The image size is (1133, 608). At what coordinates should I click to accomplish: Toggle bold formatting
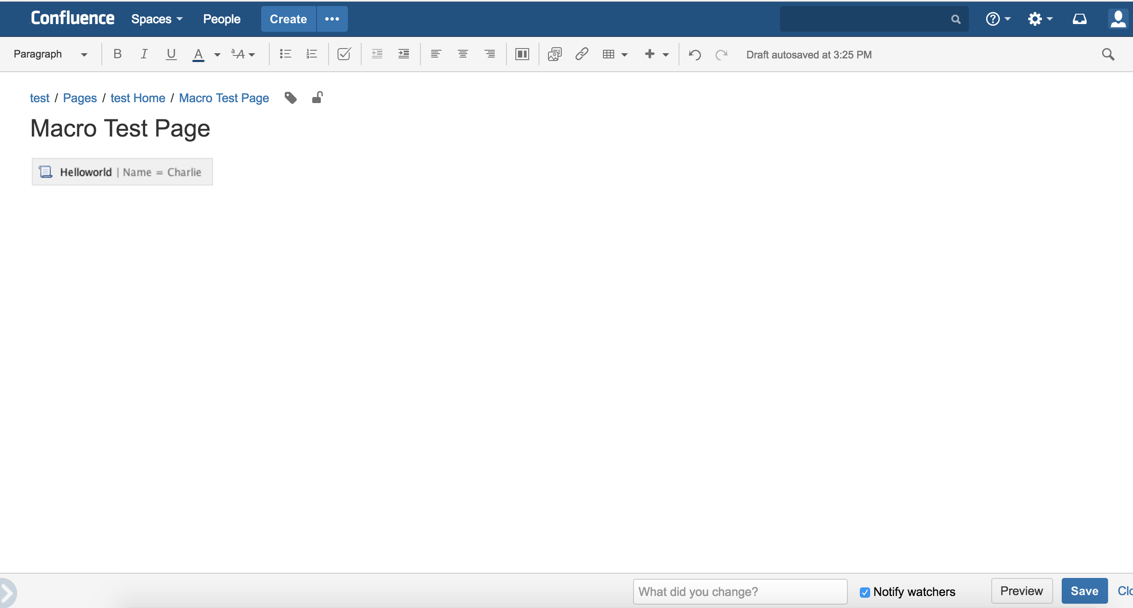tap(117, 54)
